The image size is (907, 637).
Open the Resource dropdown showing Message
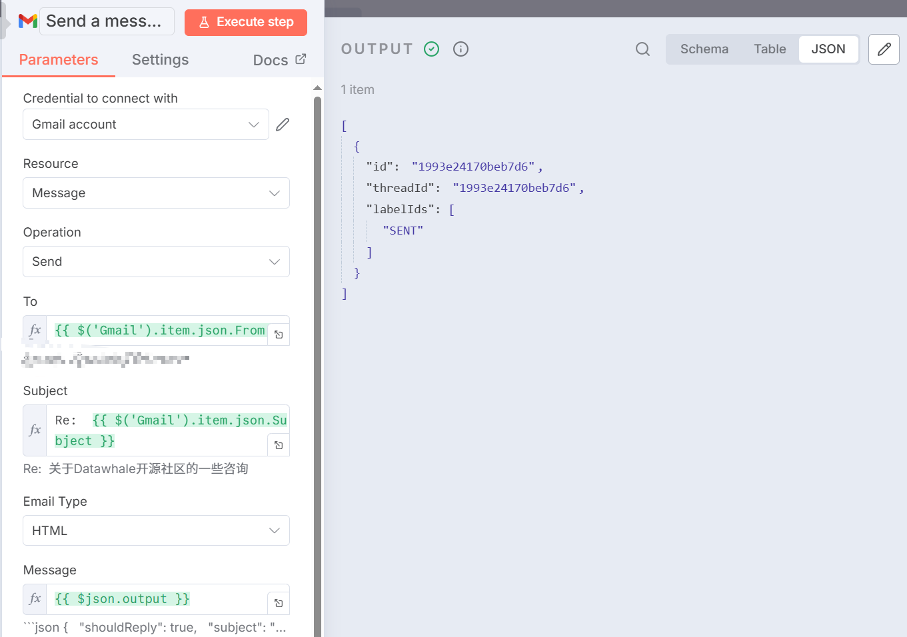[156, 193]
